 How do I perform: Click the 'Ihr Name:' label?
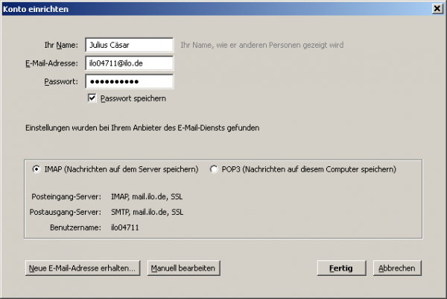61,45
